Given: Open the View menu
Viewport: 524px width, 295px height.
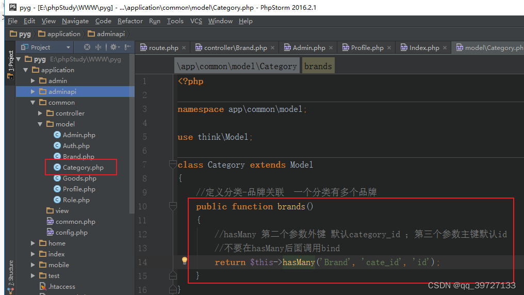Looking at the screenshot, I should click(x=48, y=21).
